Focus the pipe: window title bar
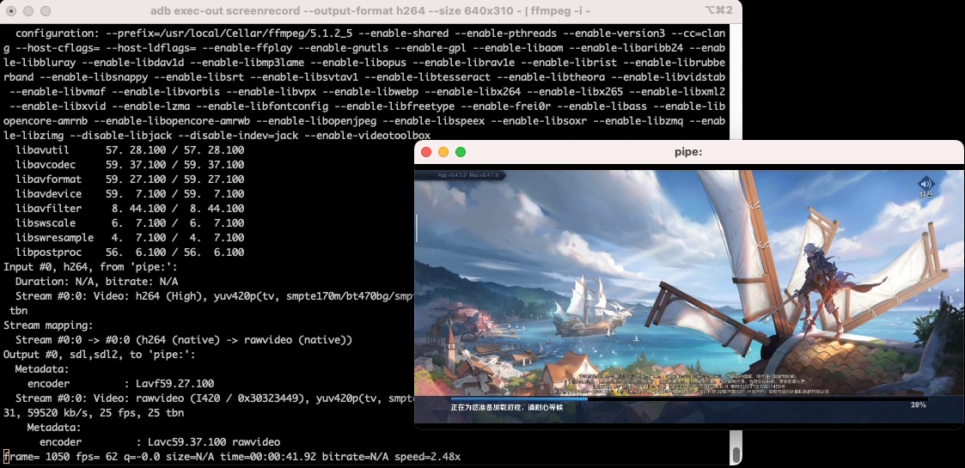This screenshot has width=965, height=468. pos(688,152)
